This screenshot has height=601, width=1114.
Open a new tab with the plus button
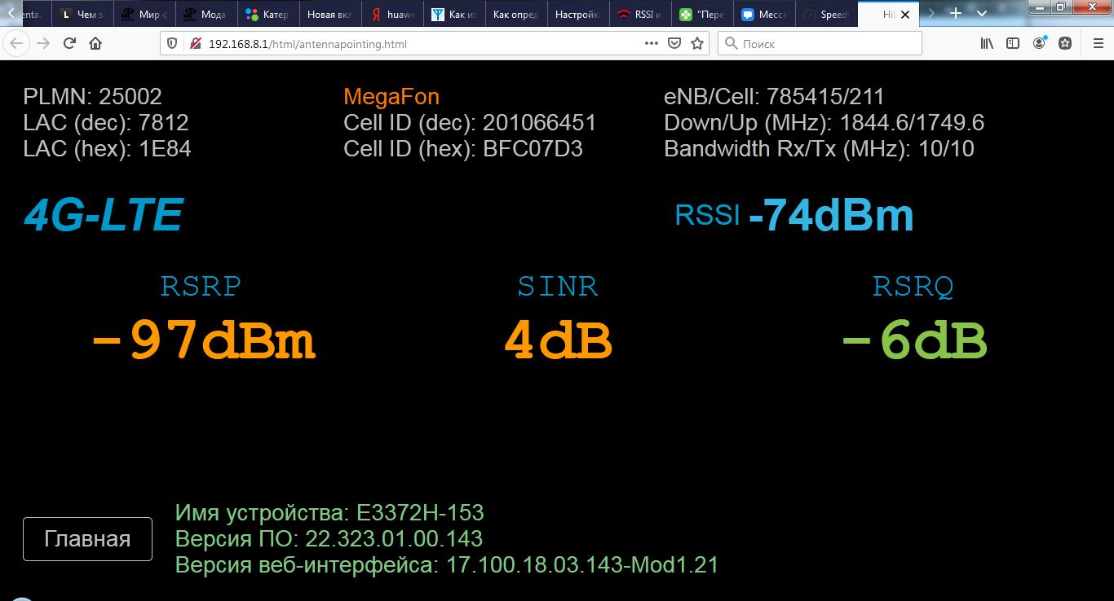(956, 14)
